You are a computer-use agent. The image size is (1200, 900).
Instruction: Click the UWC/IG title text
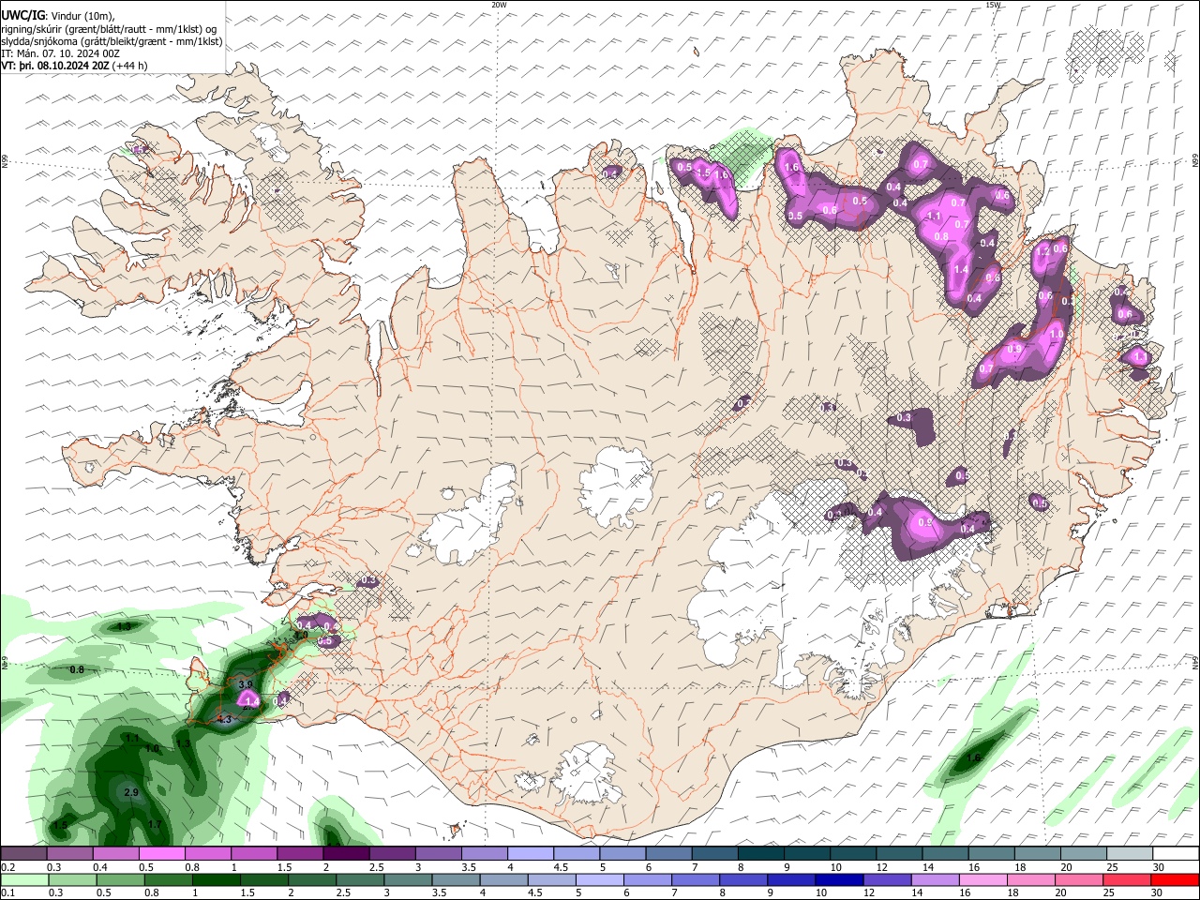(x=22, y=15)
